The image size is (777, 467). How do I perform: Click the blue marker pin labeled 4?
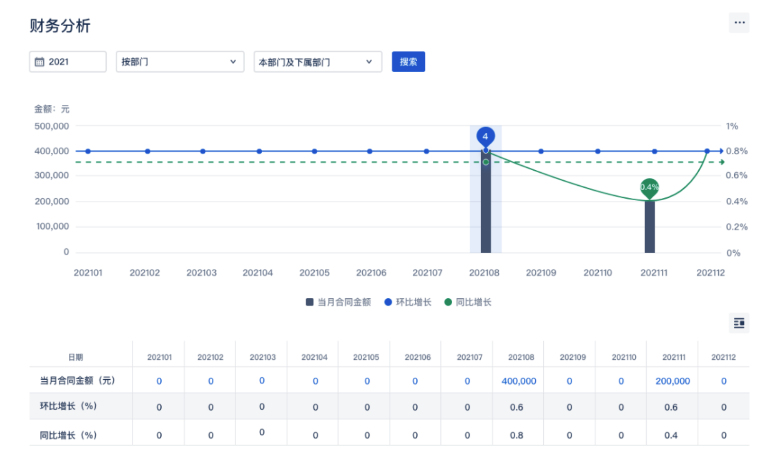click(x=486, y=137)
